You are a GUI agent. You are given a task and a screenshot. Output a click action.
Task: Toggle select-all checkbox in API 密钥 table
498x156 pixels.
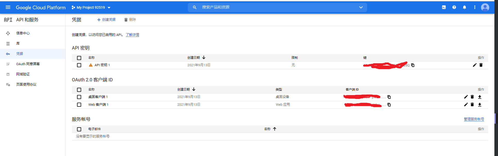pyautogui.click(x=79, y=58)
